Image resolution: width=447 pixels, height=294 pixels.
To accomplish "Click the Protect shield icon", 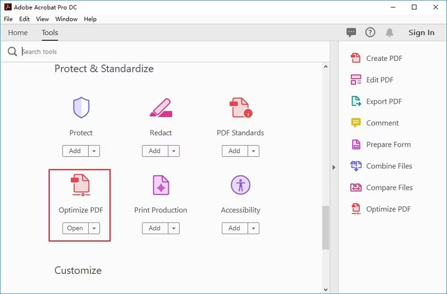I will point(81,107).
